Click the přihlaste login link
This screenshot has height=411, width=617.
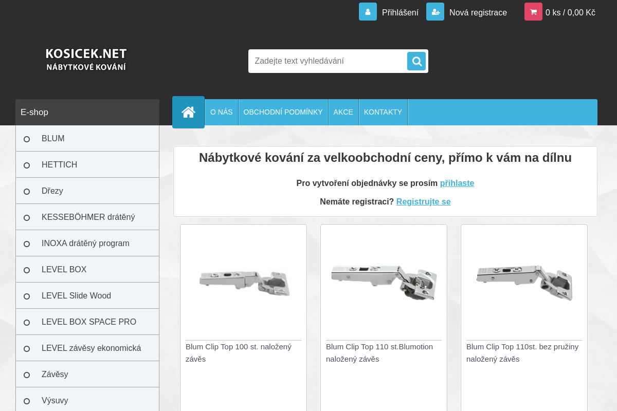click(457, 183)
